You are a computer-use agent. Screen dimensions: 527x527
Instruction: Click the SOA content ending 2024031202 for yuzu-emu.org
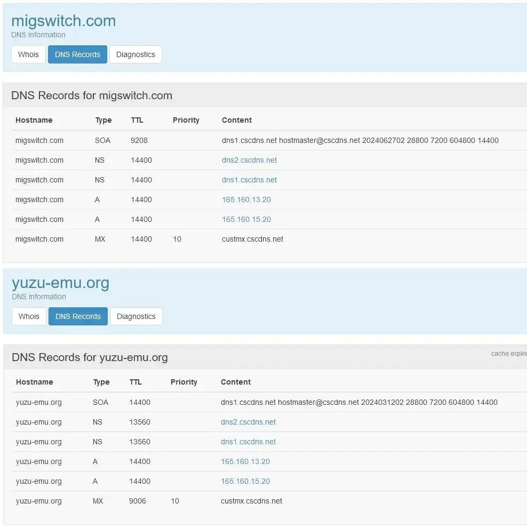tap(359, 402)
